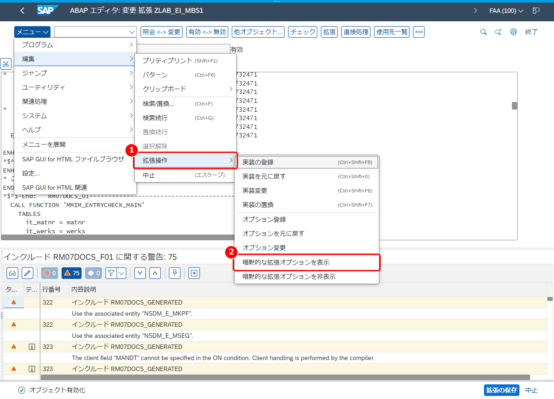Choose メニューを展開 in the menu

[x=75, y=145]
